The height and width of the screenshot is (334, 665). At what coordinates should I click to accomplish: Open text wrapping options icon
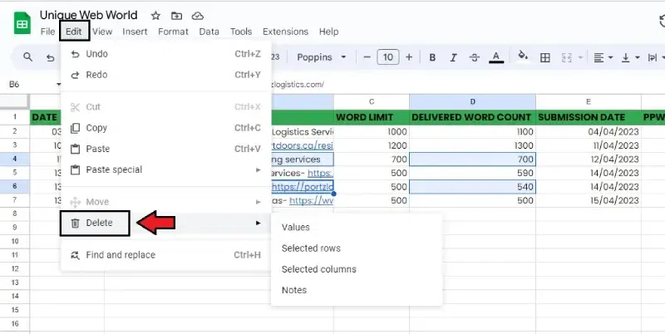point(653,57)
